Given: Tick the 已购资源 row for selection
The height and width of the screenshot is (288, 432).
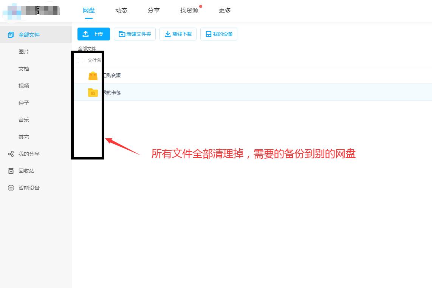Looking at the screenshot, I should [x=80, y=75].
